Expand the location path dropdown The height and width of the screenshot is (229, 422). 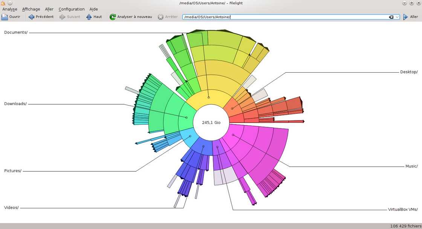[397, 17]
